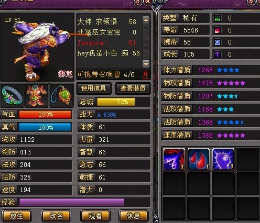Click the 绑定 bound status label

65,74
